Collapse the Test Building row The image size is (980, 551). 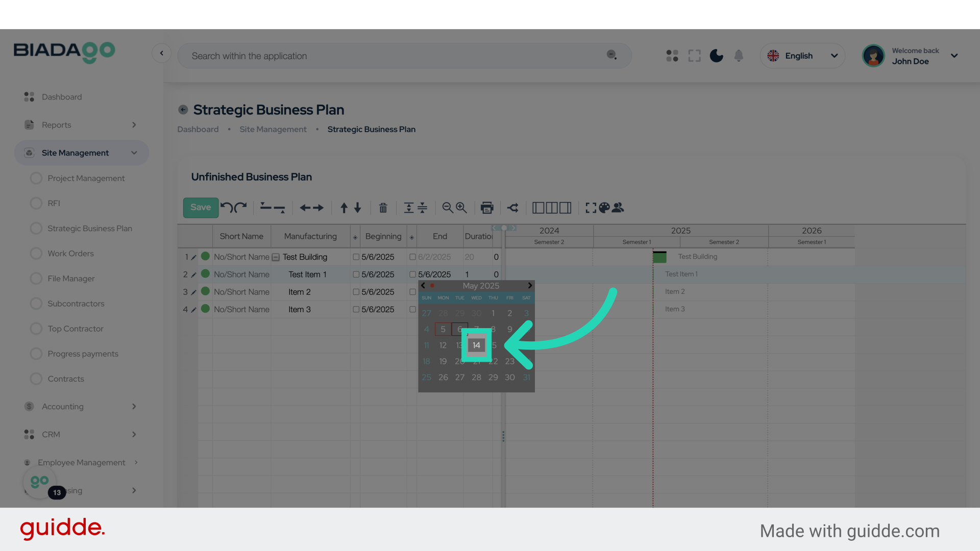(276, 257)
